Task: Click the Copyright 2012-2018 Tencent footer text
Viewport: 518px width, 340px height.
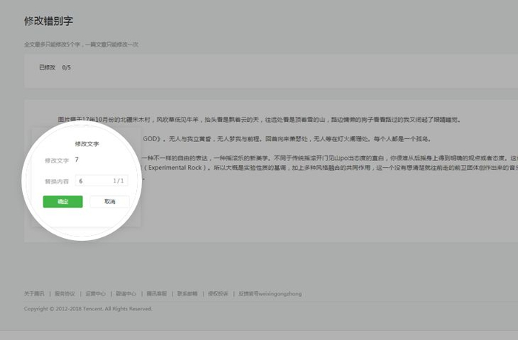Action: tap(88, 309)
